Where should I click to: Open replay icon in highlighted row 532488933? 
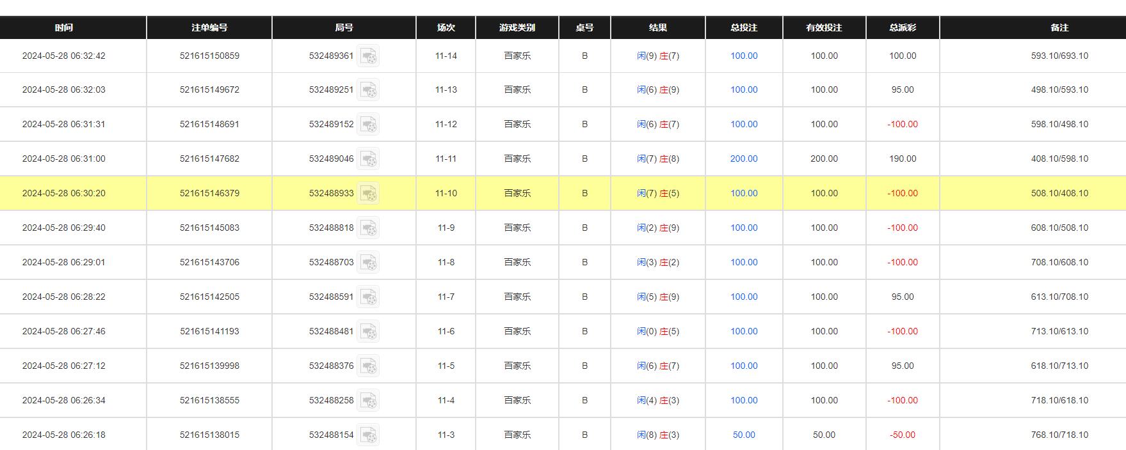point(368,194)
